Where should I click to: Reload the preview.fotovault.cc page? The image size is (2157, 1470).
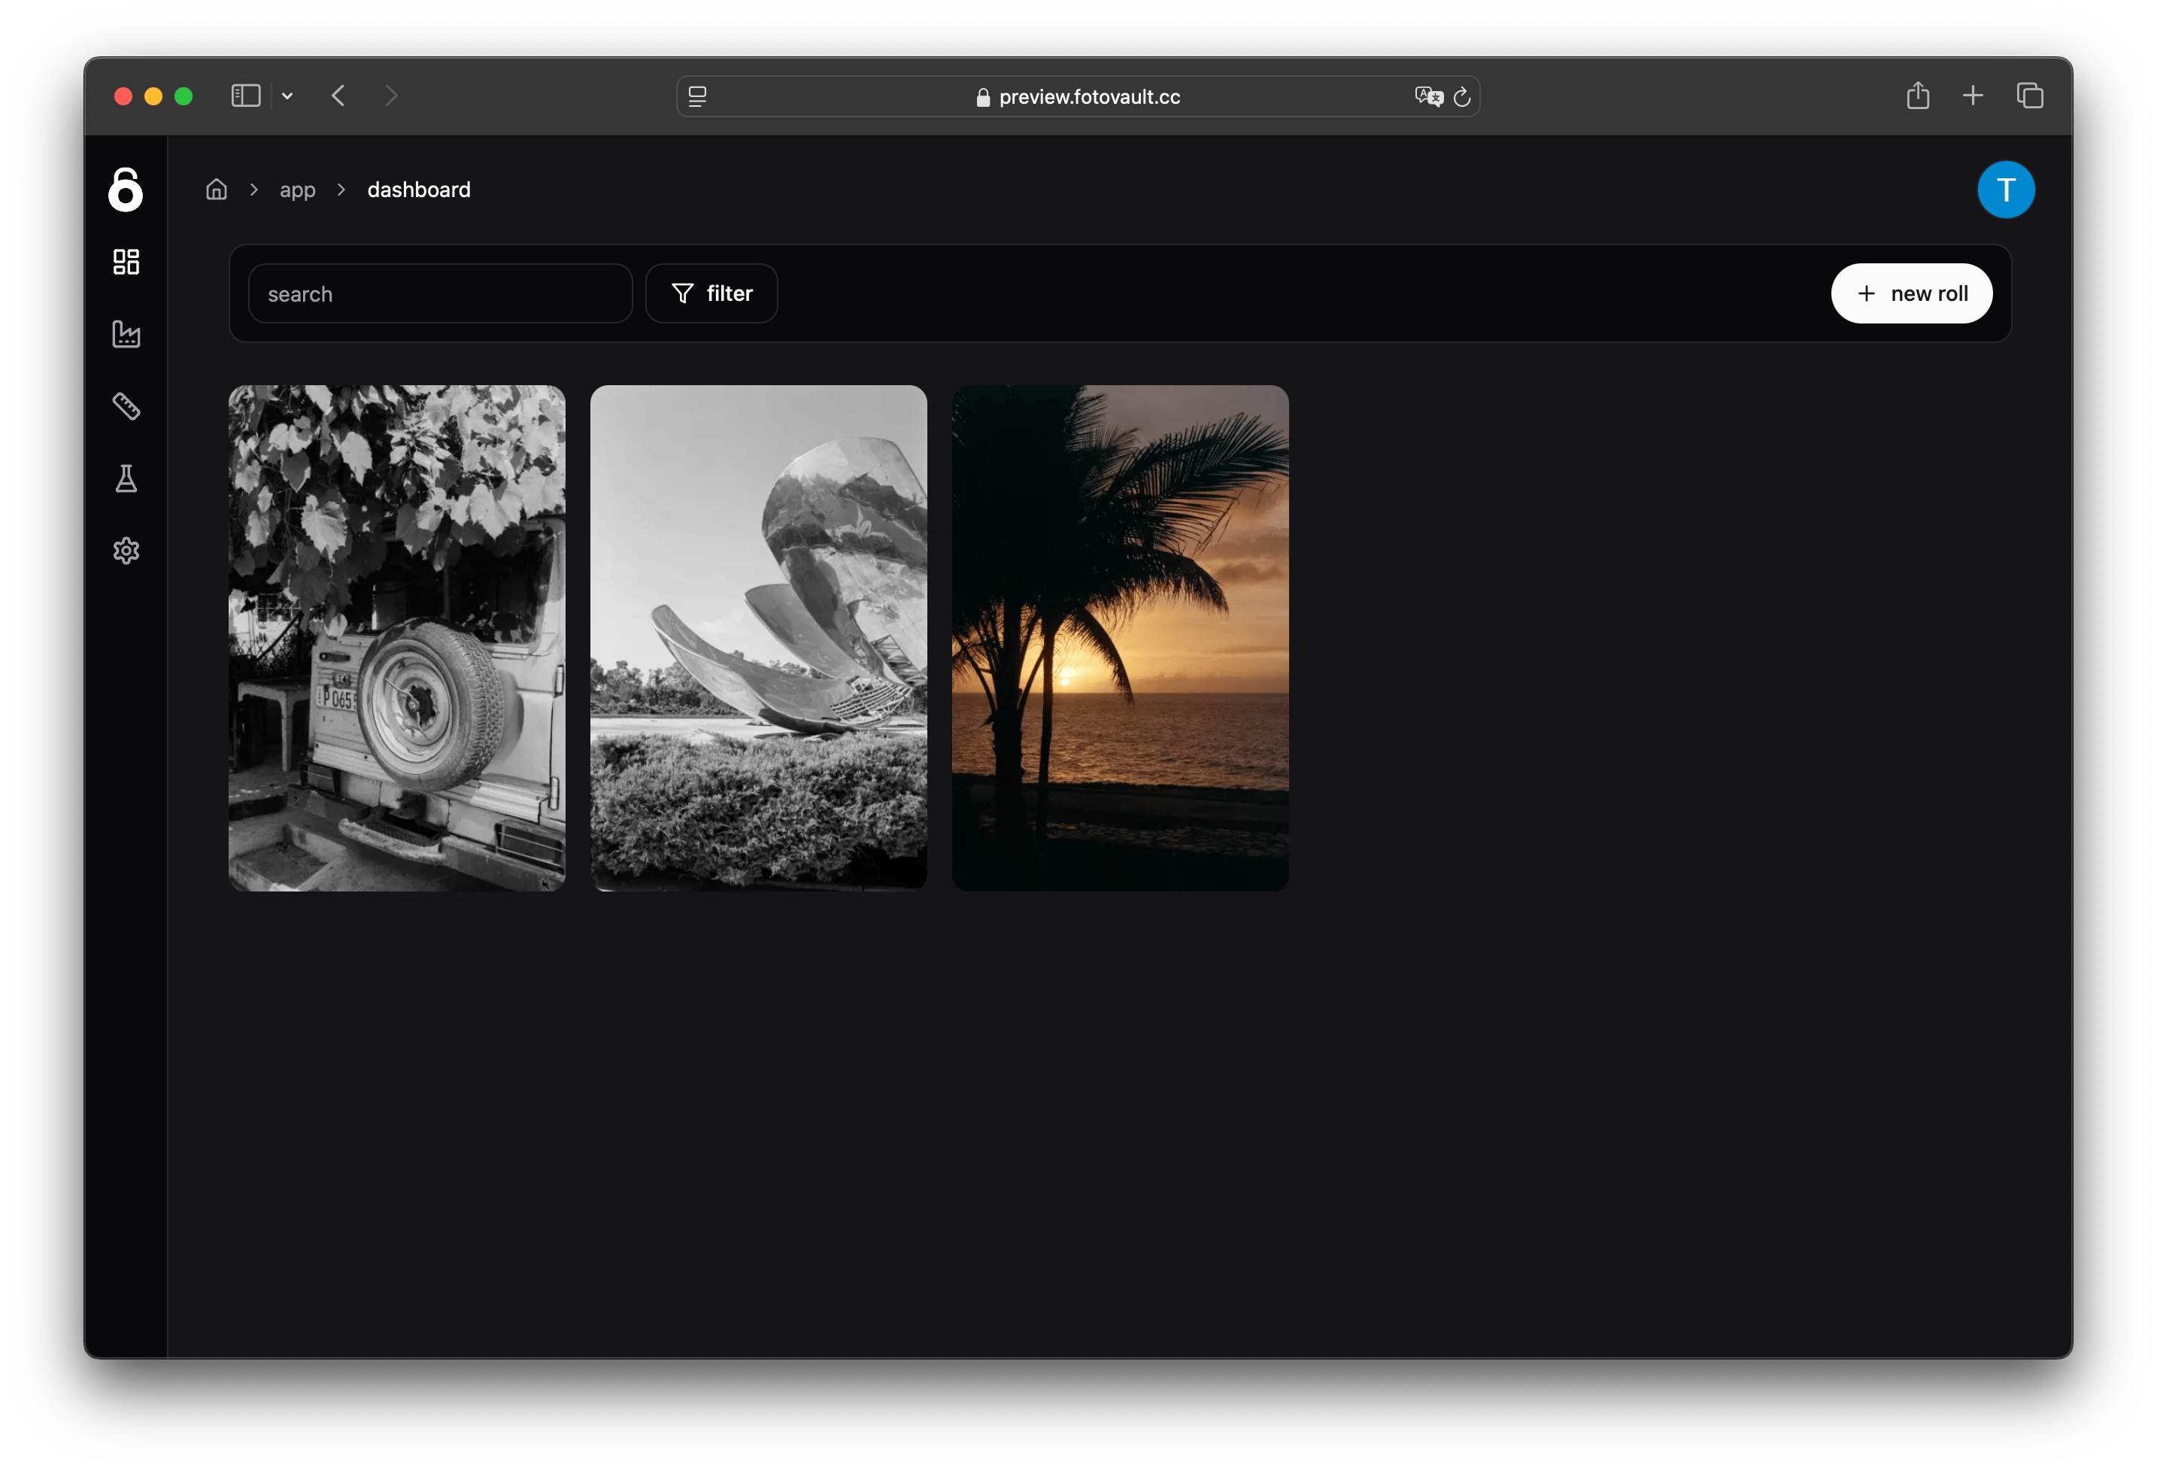pyautogui.click(x=1463, y=96)
